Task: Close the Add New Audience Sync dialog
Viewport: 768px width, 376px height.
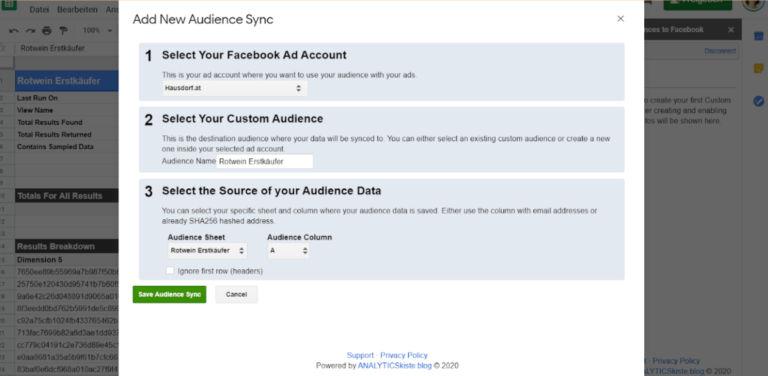Action: [x=620, y=19]
